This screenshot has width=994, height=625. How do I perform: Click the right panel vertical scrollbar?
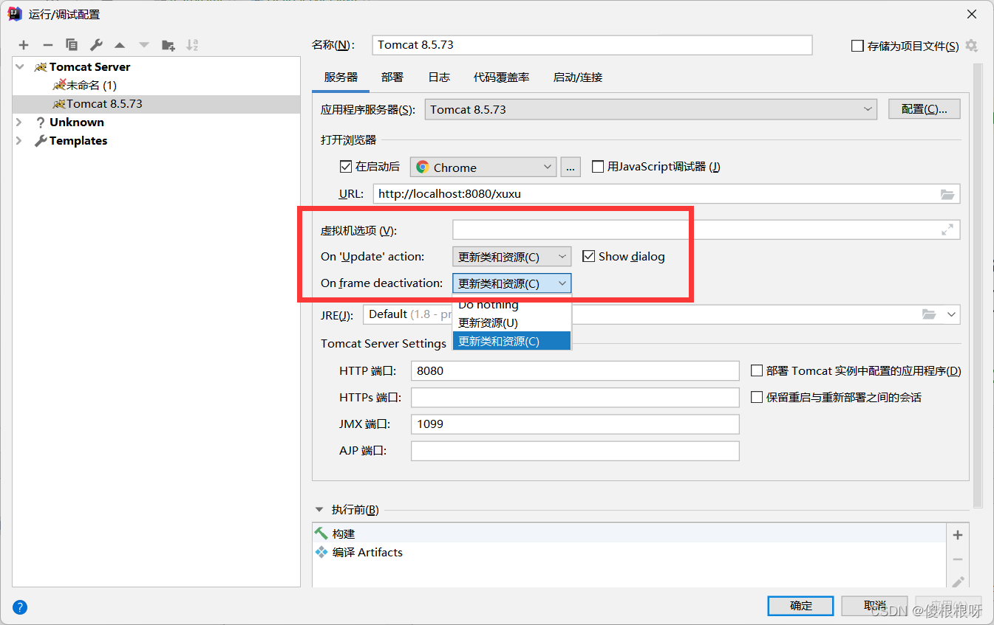(978, 285)
